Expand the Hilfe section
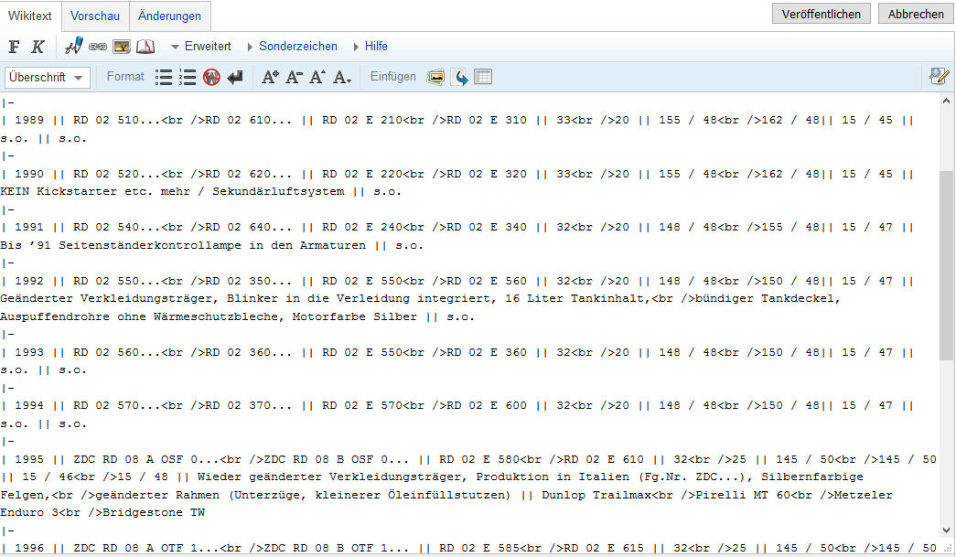This screenshot has width=956, height=557. pyautogui.click(x=371, y=47)
